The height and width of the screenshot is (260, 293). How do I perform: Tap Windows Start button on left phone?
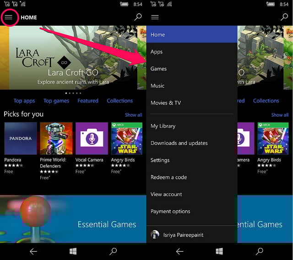[73, 251]
